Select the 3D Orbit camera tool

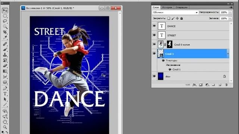pyautogui.click(x=5, y=117)
